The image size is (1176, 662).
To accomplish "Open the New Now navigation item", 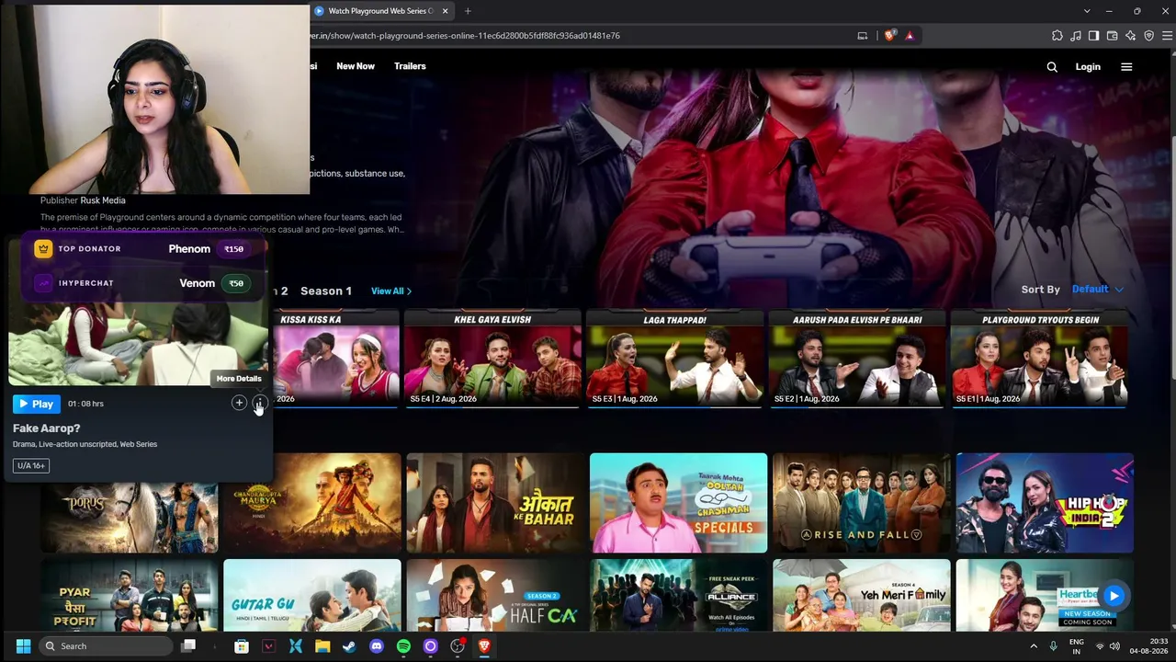I will 356,66.
